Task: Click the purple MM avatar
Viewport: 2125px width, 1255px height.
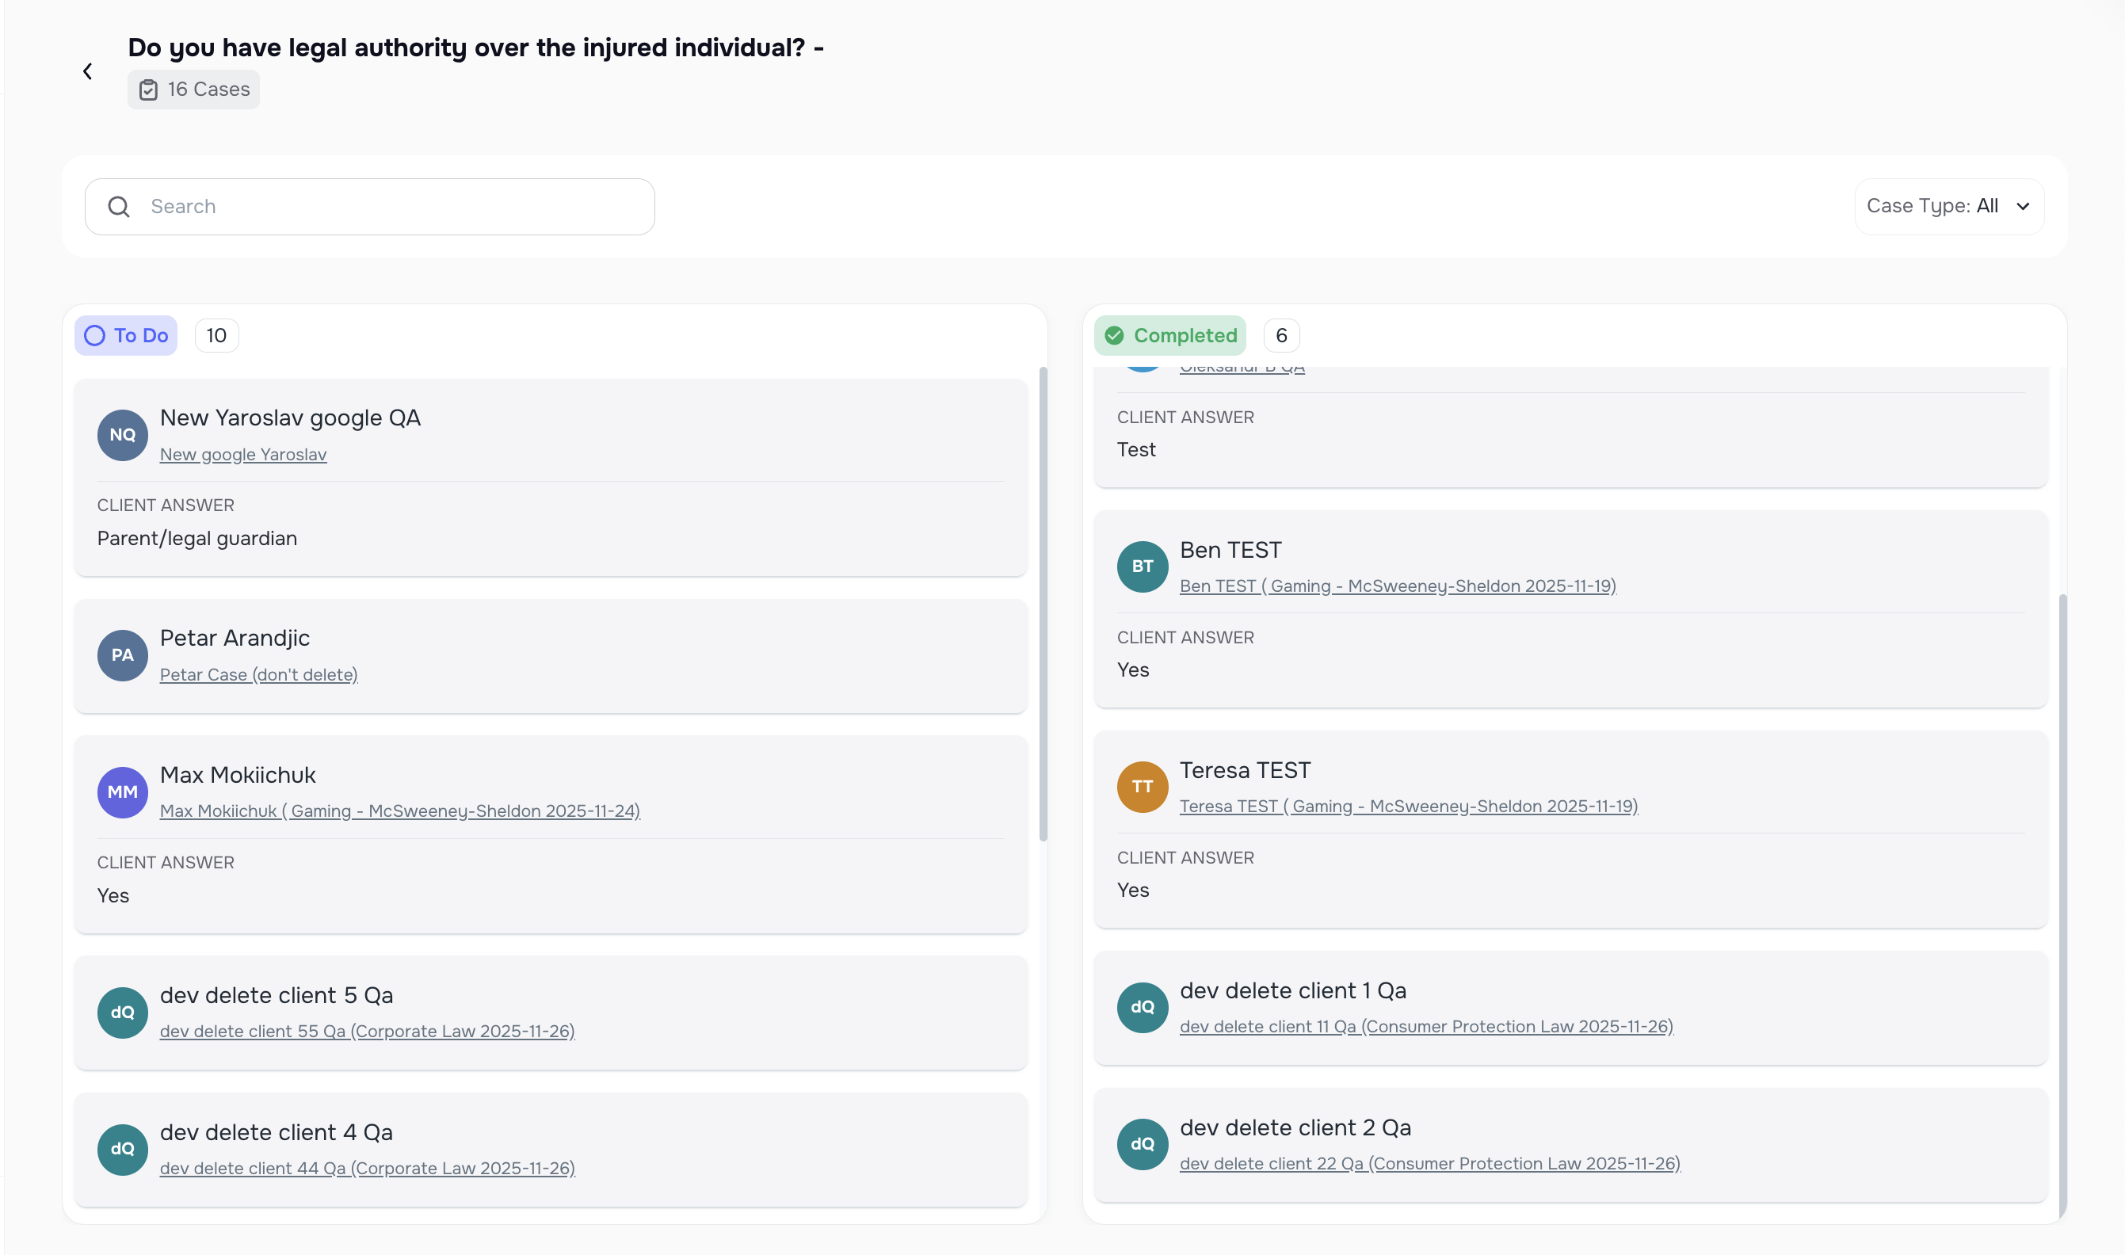Action: pyautogui.click(x=123, y=792)
